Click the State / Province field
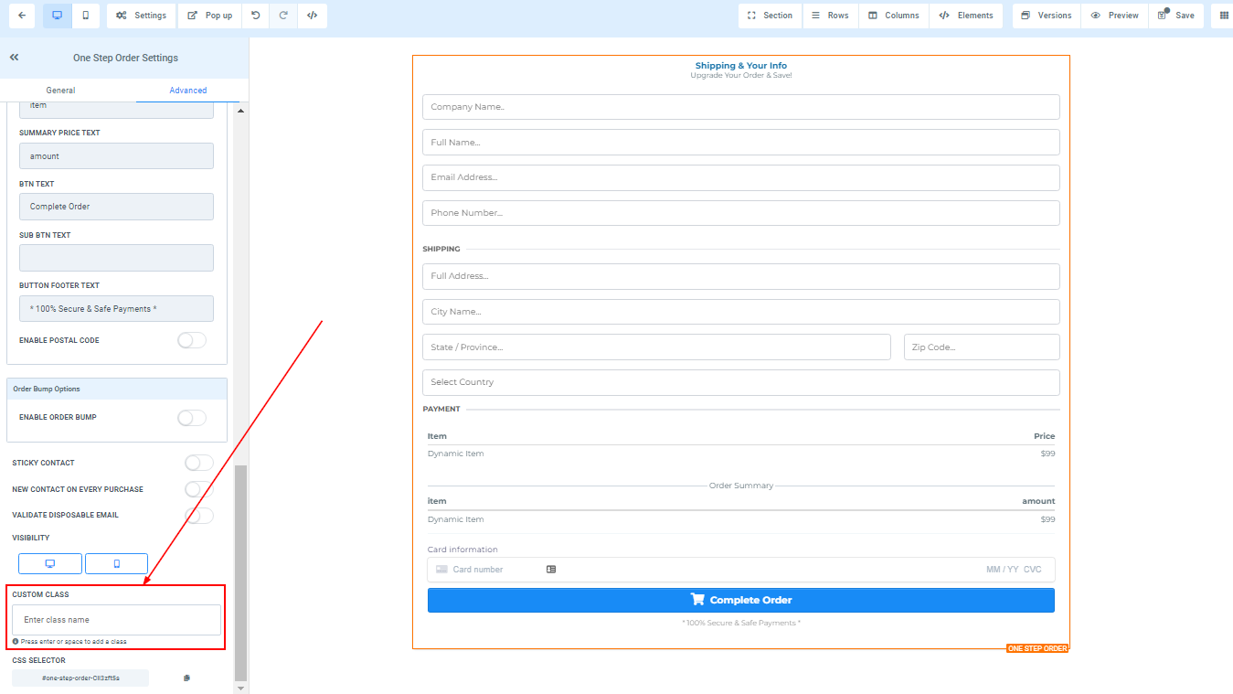The height and width of the screenshot is (694, 1233). (656, 347)
